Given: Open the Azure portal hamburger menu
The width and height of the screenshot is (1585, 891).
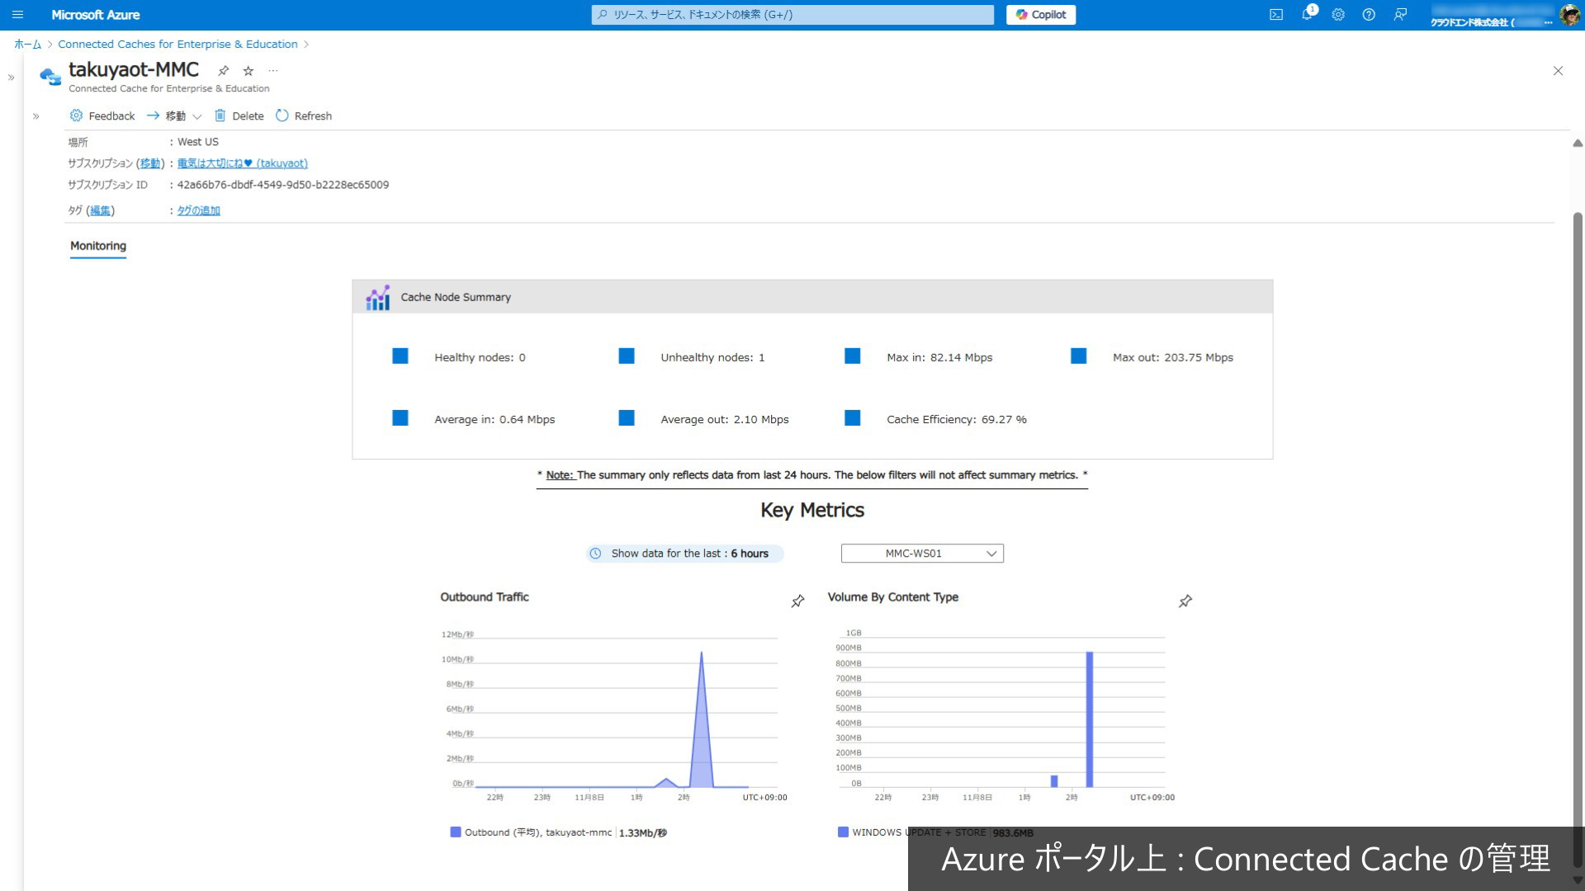Looking at the screenshot, I should coord(17,15).
